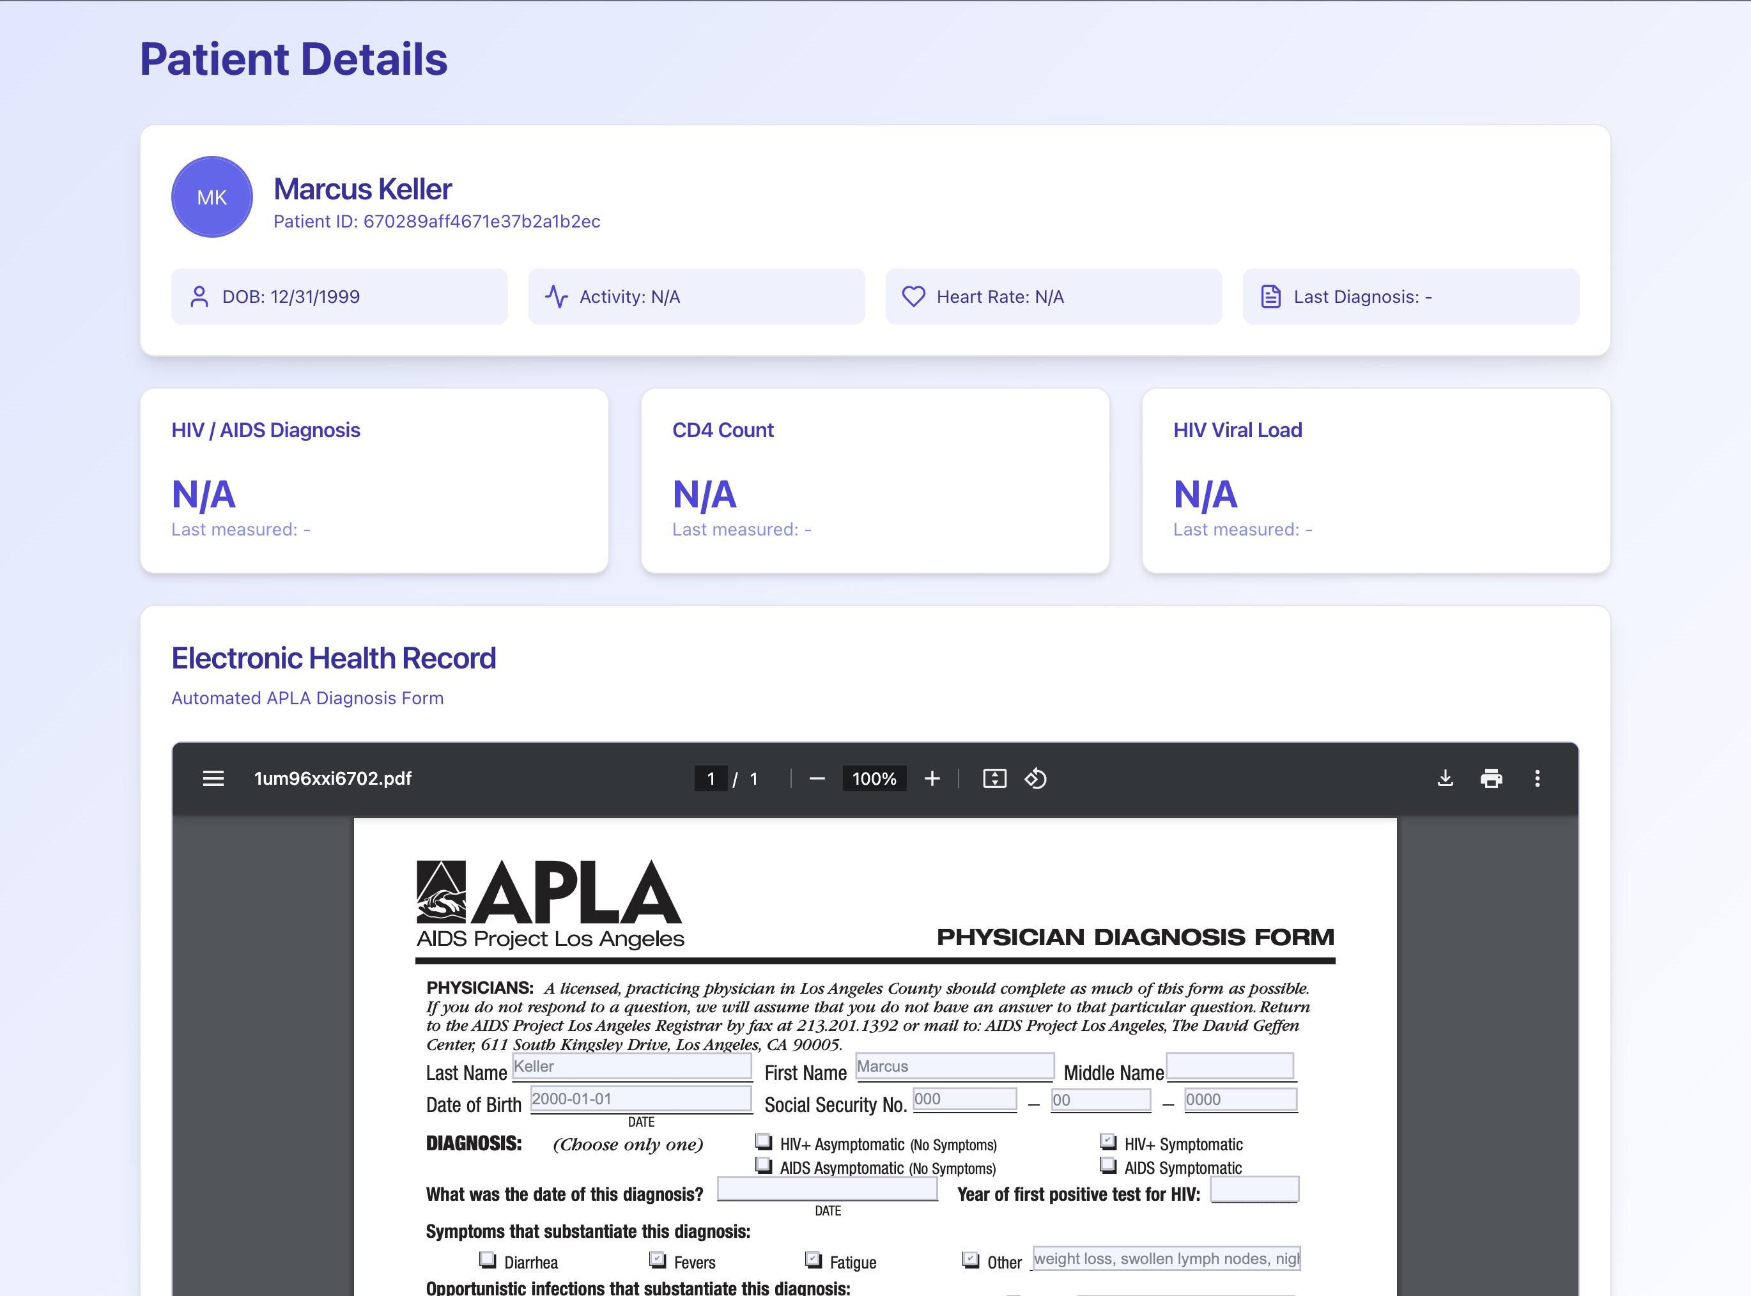Open the PDF sidebar hamburger menu
This screenshot has height=1296, width=1751.
(x=213, y=778)
